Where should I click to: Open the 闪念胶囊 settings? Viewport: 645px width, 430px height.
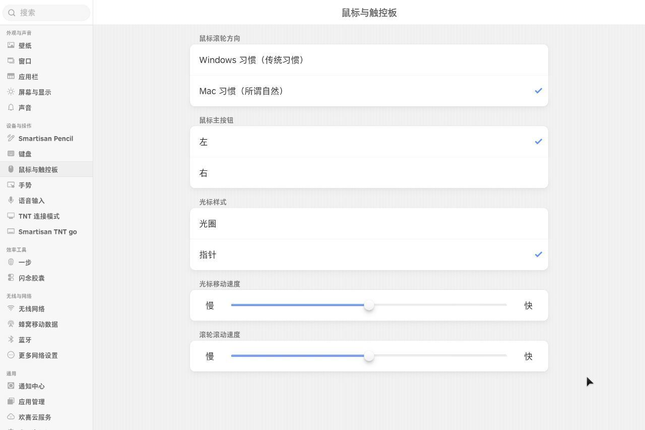[x=30, y=278]
